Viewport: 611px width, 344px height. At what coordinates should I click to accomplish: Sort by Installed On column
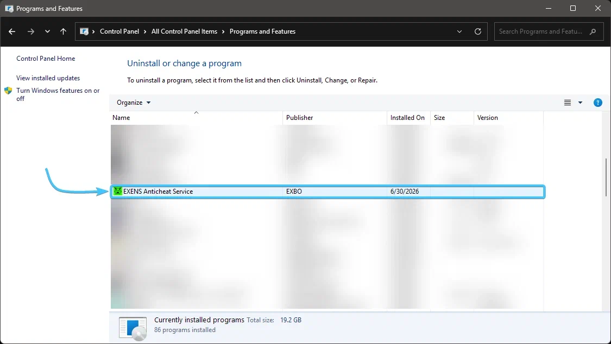(x=408, y=118)
